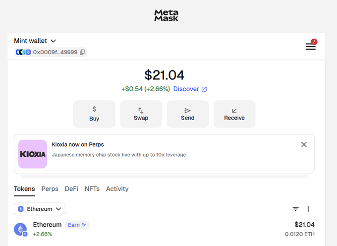337x246 pixels.
Task: Click the Swap button
Action: pos(141,114)
